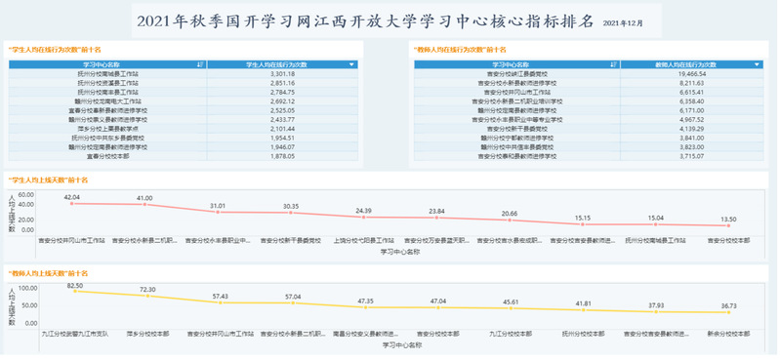Click sort icon in teacher table's 学习中心名称 header
The height and width of the screenshot is (361, 780).
click(x=614, y=64)
